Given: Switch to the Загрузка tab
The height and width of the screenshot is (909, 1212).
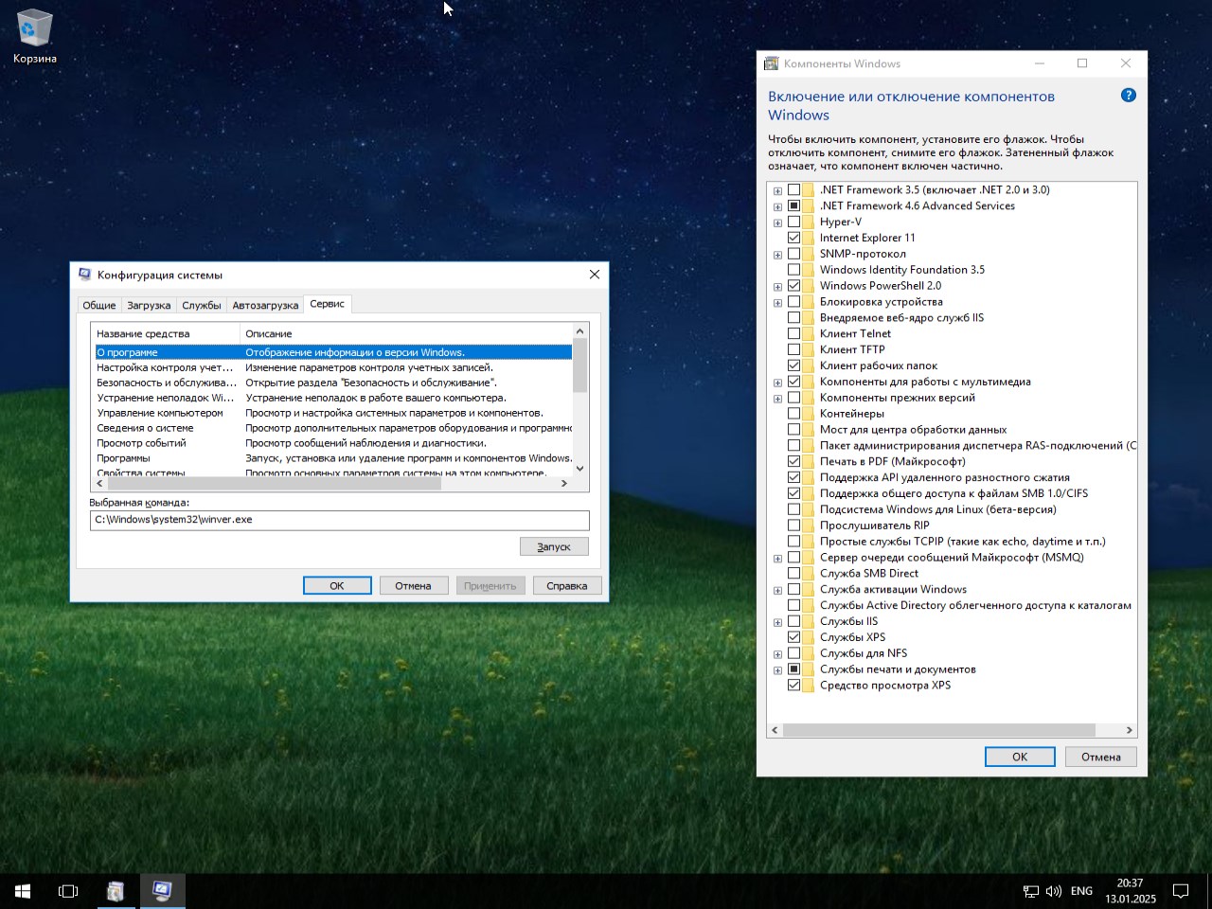Looking at the screenshot, I should pos(149,305).
